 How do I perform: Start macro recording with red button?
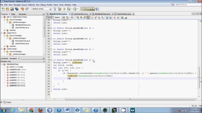(x=115, y=18)
